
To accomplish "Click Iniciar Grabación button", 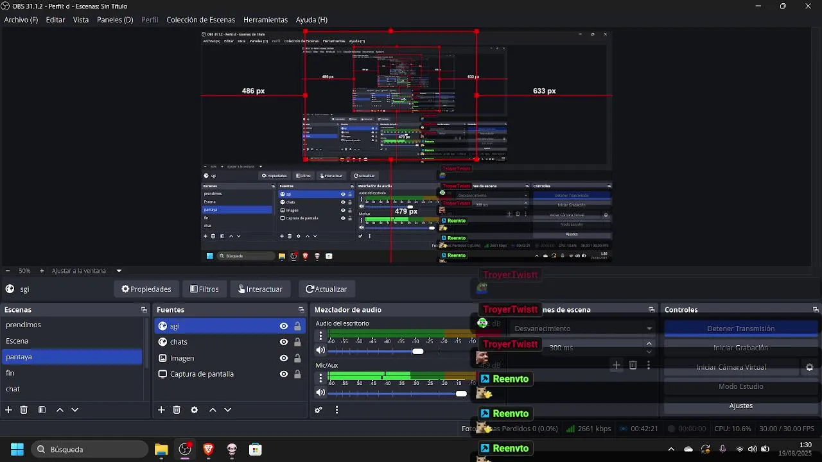I will (x=740, y=348).
